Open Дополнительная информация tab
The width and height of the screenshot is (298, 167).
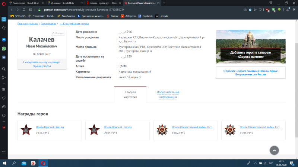(168, 95)
